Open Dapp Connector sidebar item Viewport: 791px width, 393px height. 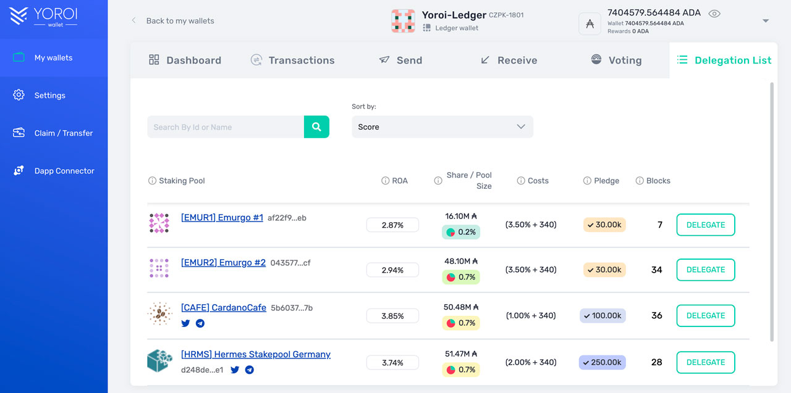54,170
